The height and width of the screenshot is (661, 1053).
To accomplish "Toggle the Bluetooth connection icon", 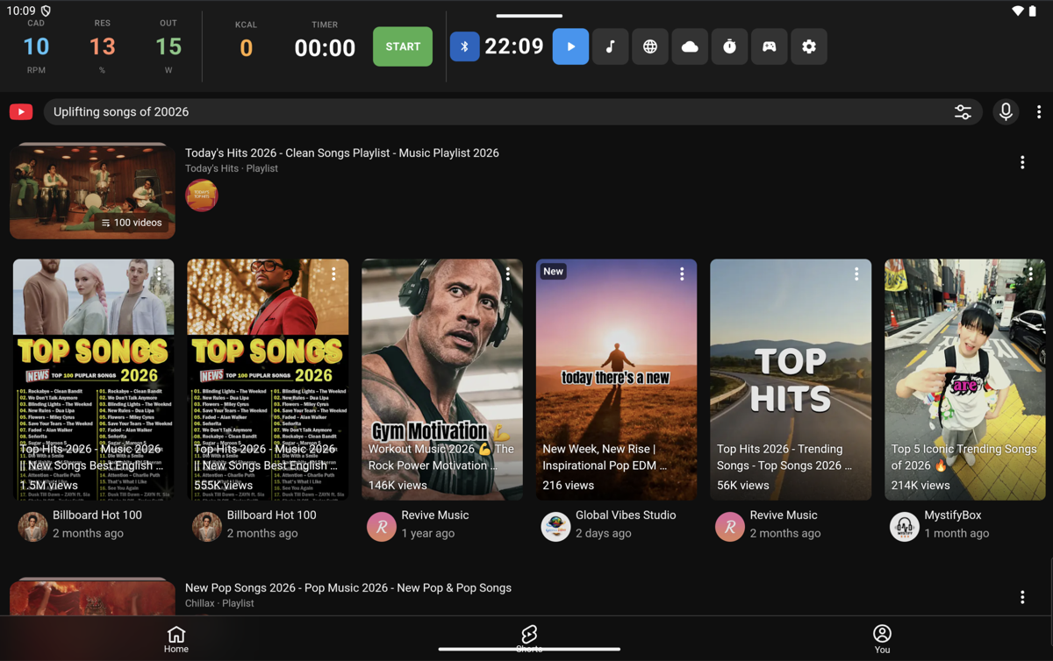I will (x=464, y=46).
